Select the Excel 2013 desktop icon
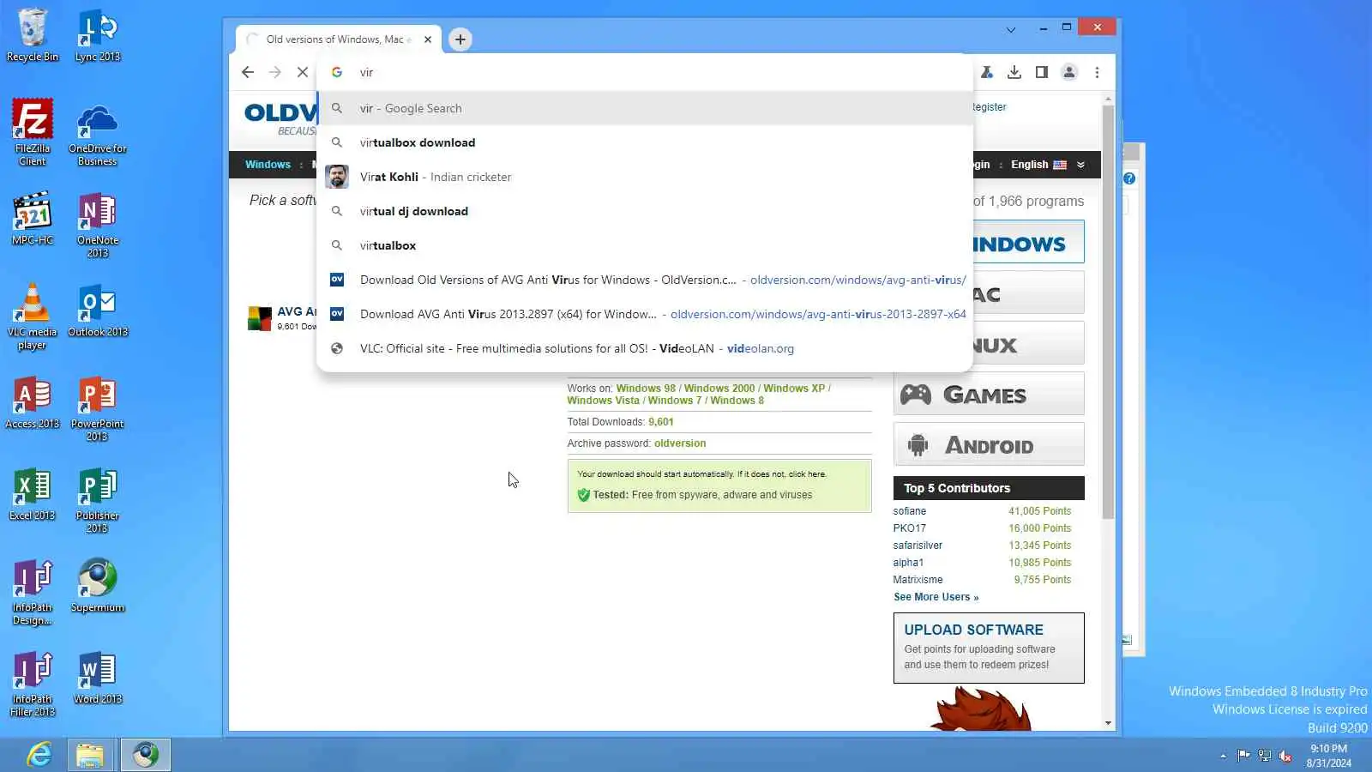Viewport: 1372px width, 772px height. 33,494
